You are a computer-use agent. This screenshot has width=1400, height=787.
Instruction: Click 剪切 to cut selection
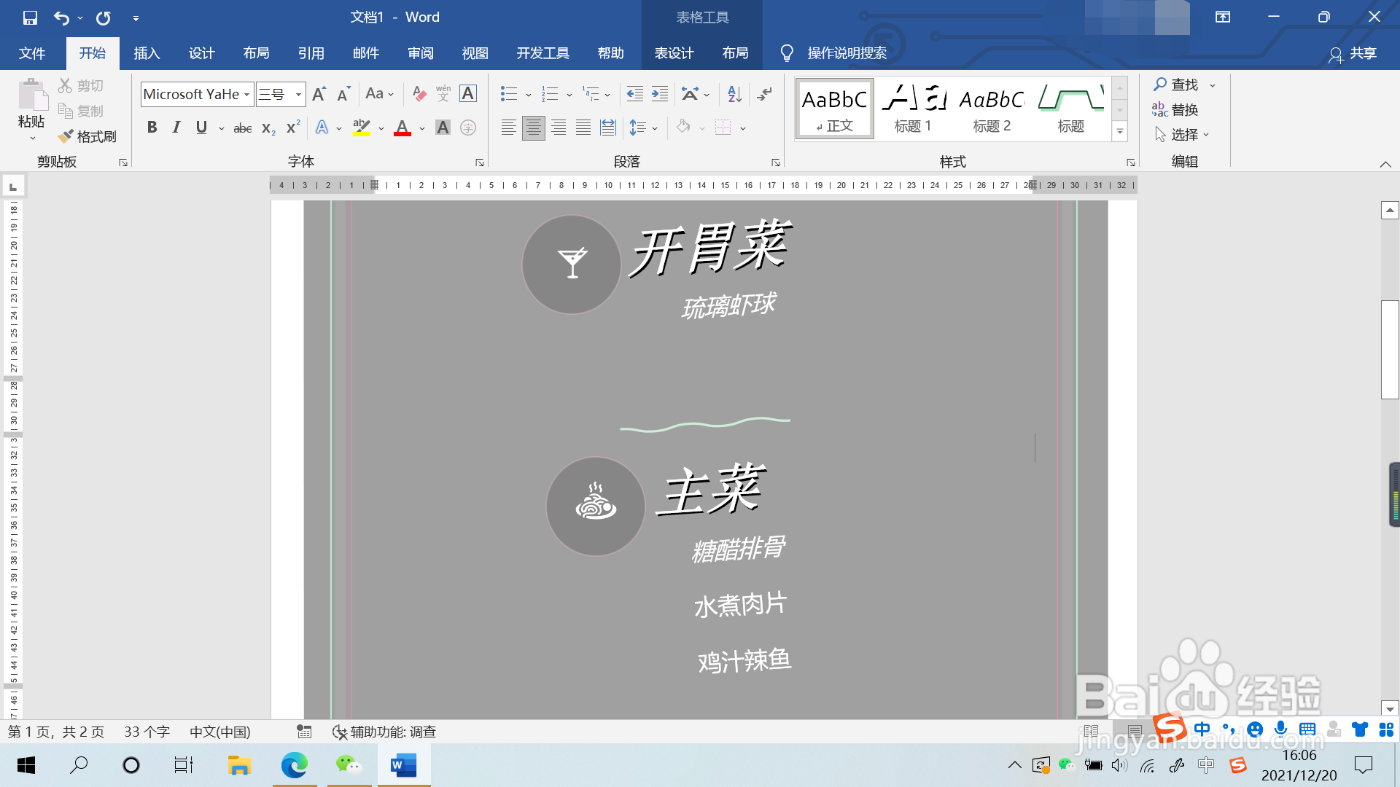point(82,85)
